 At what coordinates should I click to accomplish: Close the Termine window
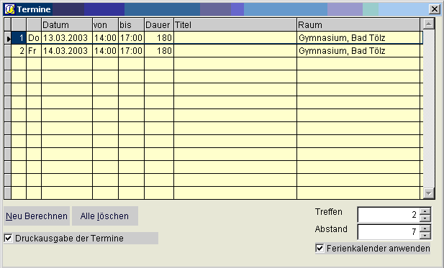click(435, 9)
